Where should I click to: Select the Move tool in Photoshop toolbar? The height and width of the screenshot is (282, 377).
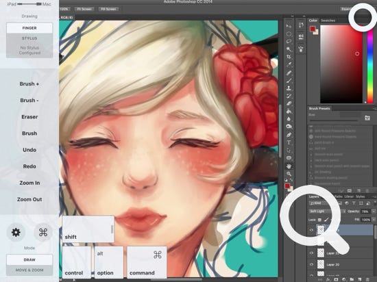click(289, 26)
